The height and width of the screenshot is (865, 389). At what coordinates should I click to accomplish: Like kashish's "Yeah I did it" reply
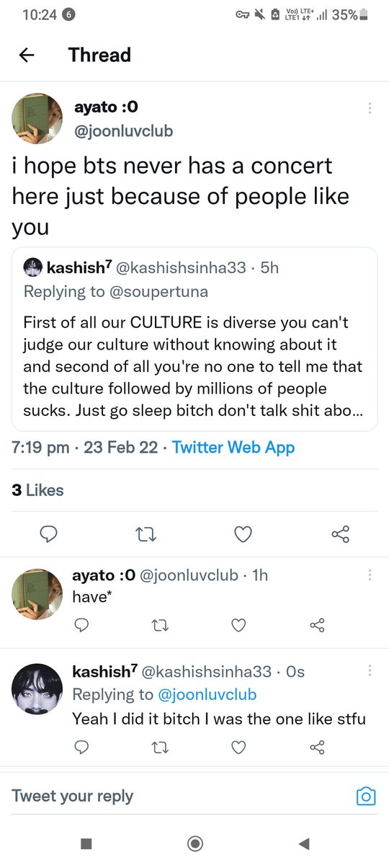click(x=238, y=748)
